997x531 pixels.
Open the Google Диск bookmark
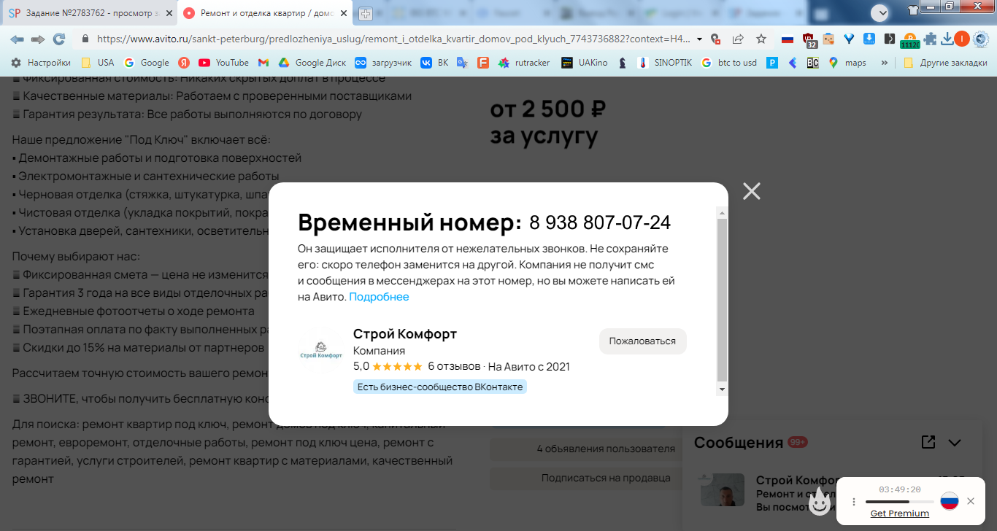(x=312, y=63)
